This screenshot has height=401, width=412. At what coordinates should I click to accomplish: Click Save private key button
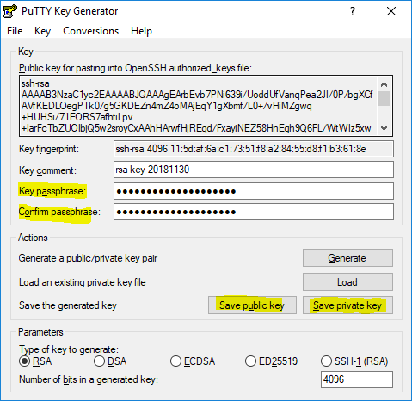point(347,305)
